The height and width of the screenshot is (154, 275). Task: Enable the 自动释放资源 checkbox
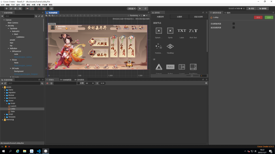234,24
